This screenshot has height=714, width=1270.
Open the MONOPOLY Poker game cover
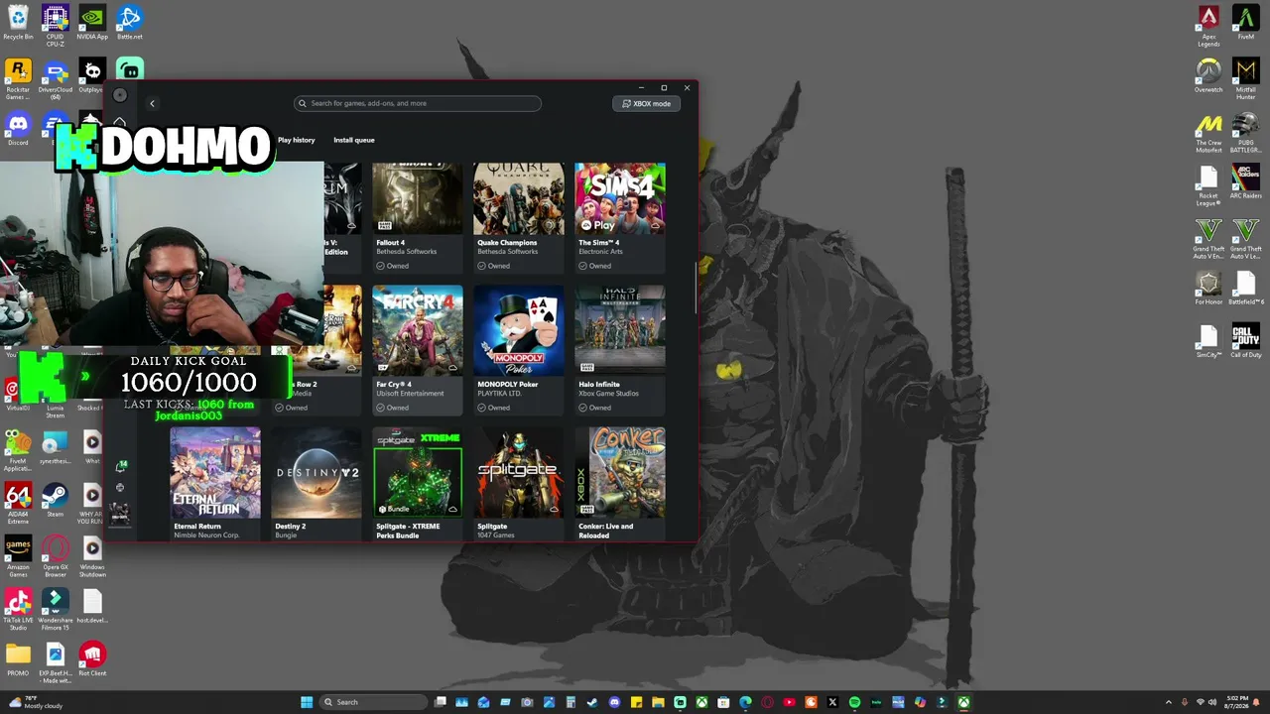(519, 331)
